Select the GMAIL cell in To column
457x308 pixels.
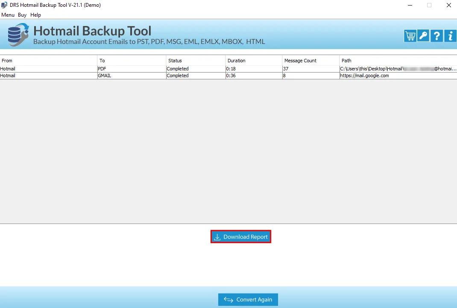click(132, 76)
